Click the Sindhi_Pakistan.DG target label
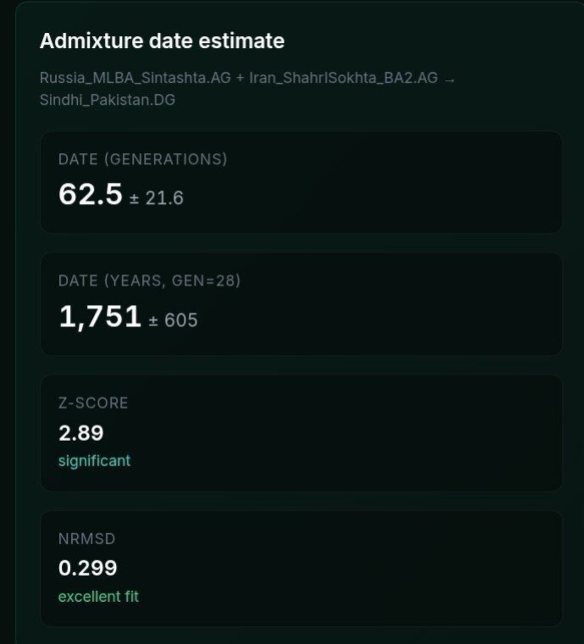Viewport: 584px width, 644px height. pos(107,100)
